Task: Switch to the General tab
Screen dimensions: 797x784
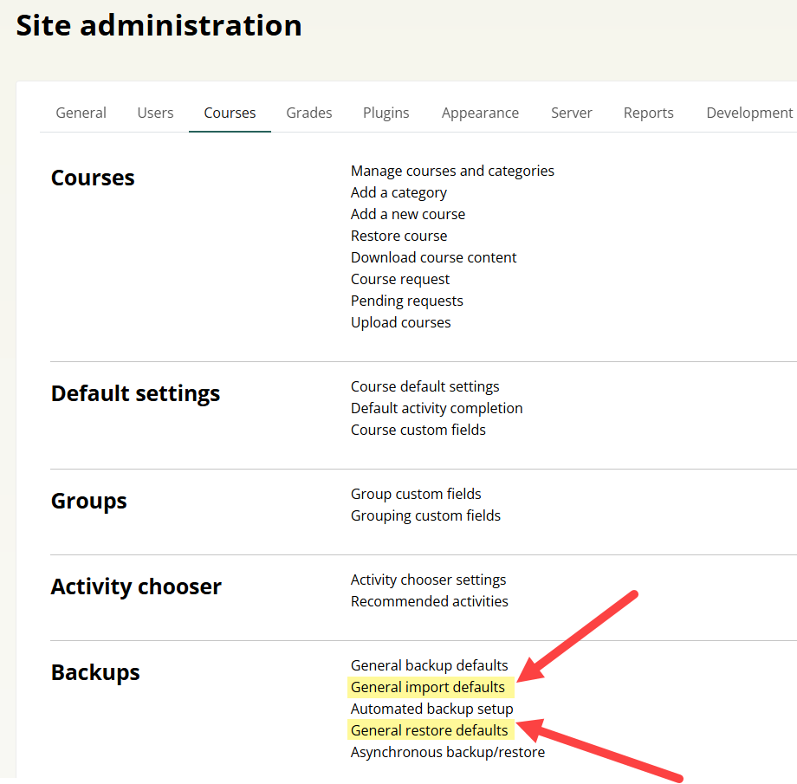Action: pos(81,113)
